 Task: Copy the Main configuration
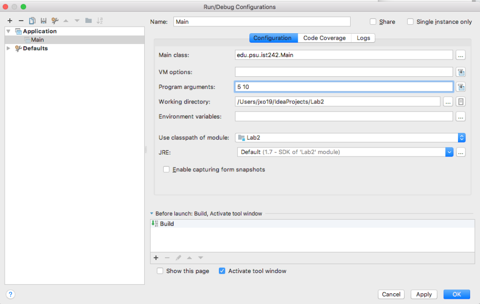click(x=32, y=21)
